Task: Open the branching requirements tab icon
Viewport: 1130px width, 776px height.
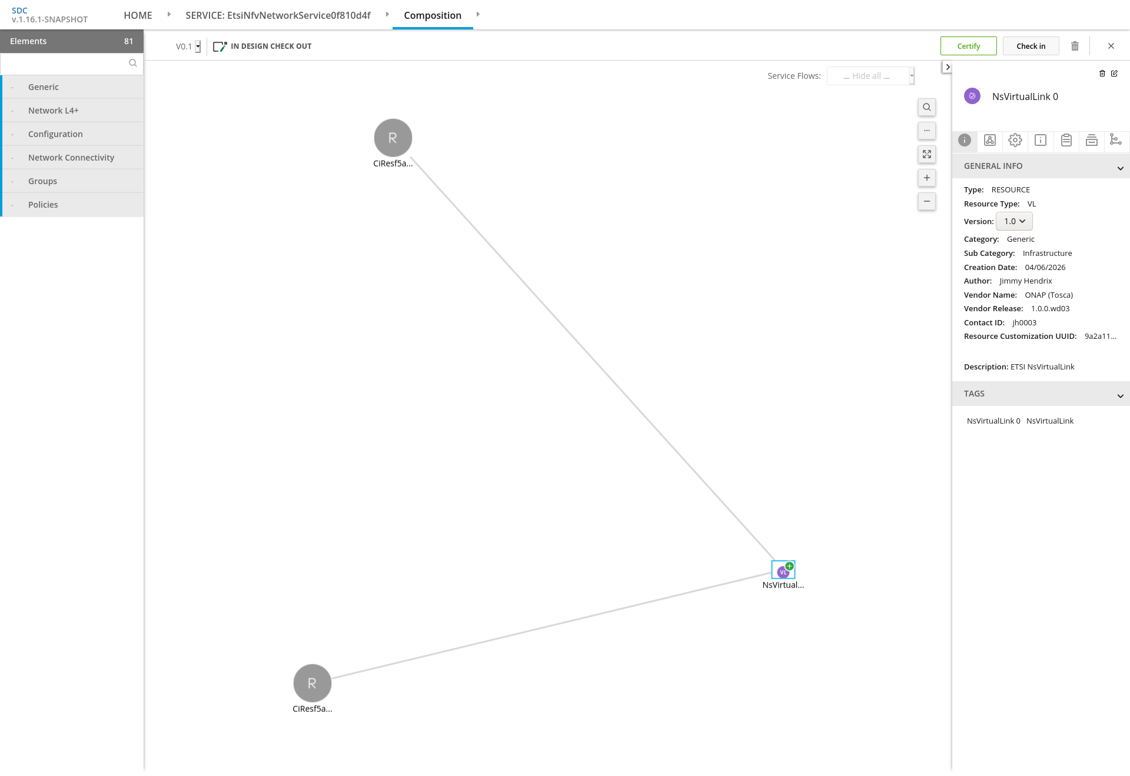Action: click(1115, 140)
